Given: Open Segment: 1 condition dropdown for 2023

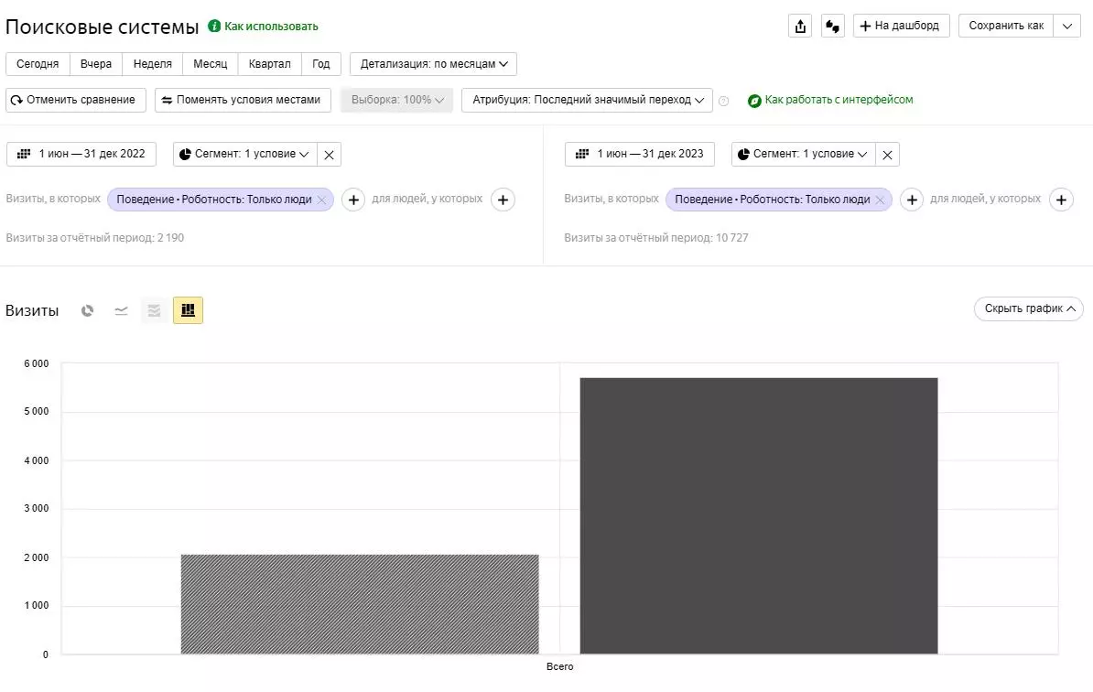Looking at the screenshot, I should [803, 154].
